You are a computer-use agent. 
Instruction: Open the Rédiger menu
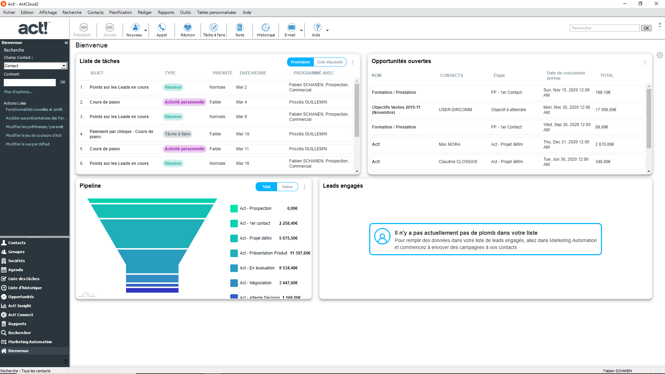145,12
